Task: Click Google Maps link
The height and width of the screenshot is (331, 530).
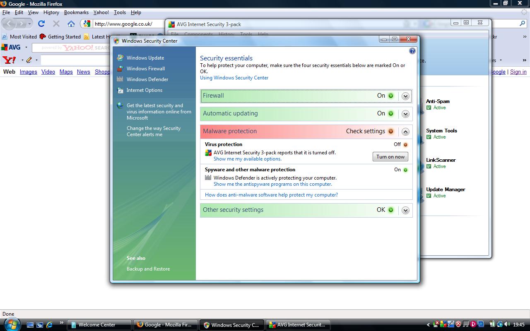Action: (66, 72)
